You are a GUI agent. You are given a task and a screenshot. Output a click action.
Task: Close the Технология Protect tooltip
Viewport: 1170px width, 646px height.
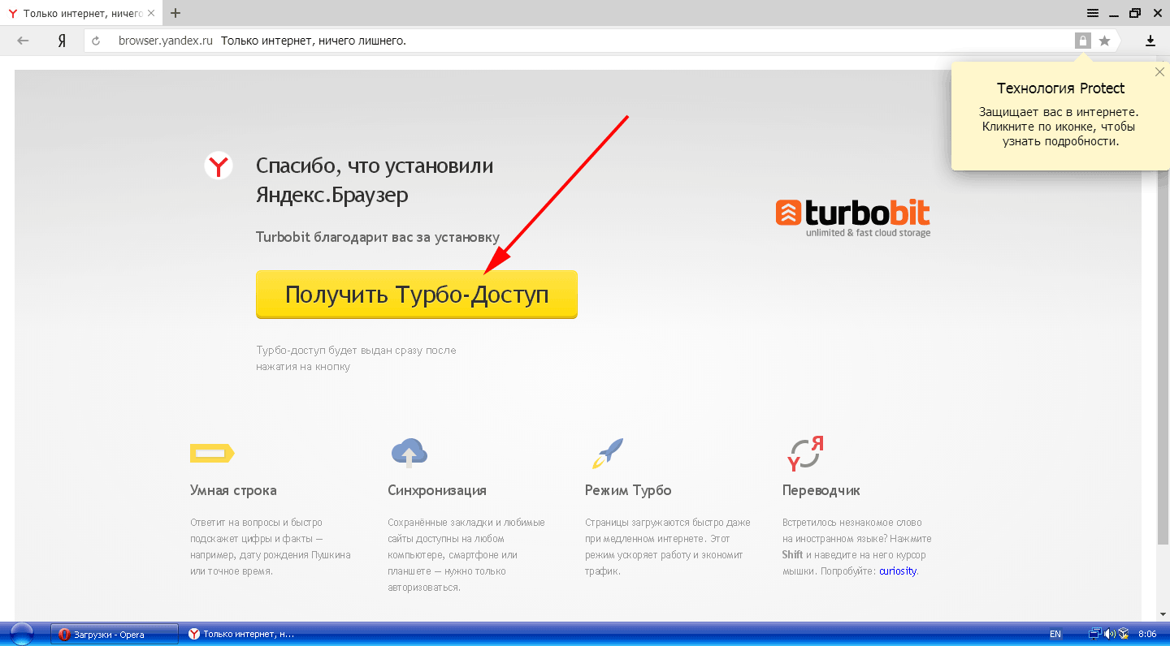(1159, 71)
